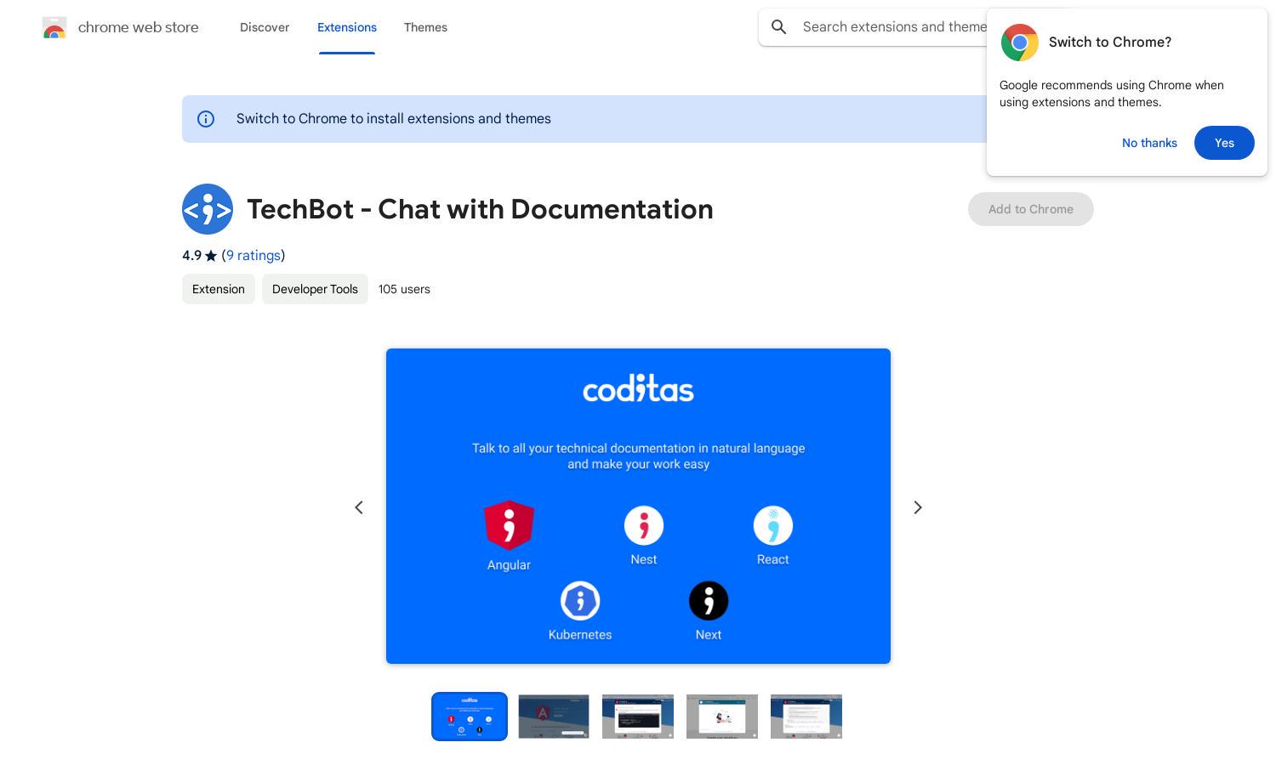This screenshot has height=765, width=1276.
Task: Open the Extensions tab
Action: click(347, 27)
